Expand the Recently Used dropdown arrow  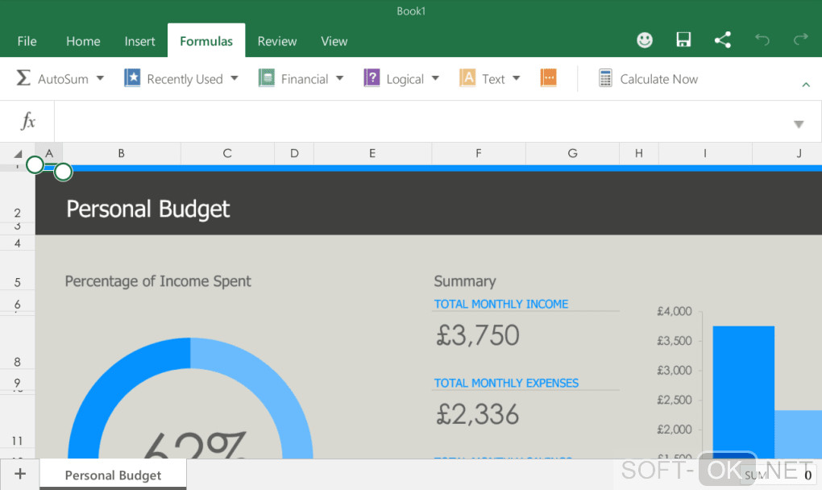coord(235,79)
